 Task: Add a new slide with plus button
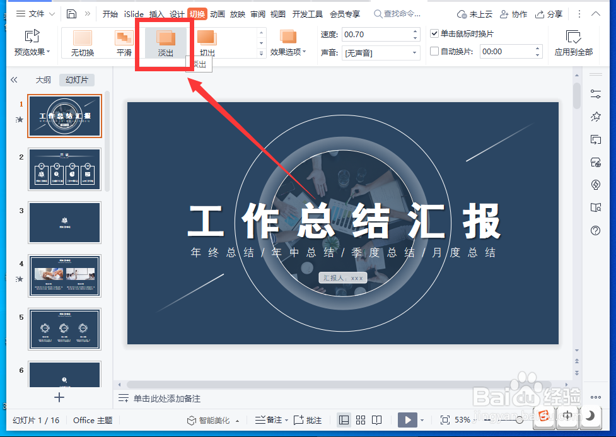pos(59,397)
